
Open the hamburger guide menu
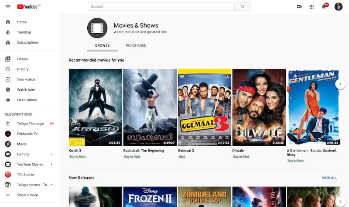[x=8, y=7]
